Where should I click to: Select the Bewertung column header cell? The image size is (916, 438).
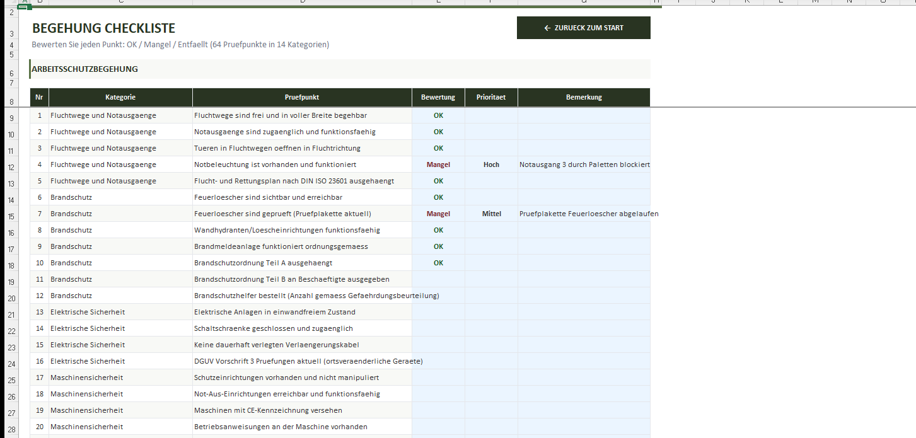438,97
